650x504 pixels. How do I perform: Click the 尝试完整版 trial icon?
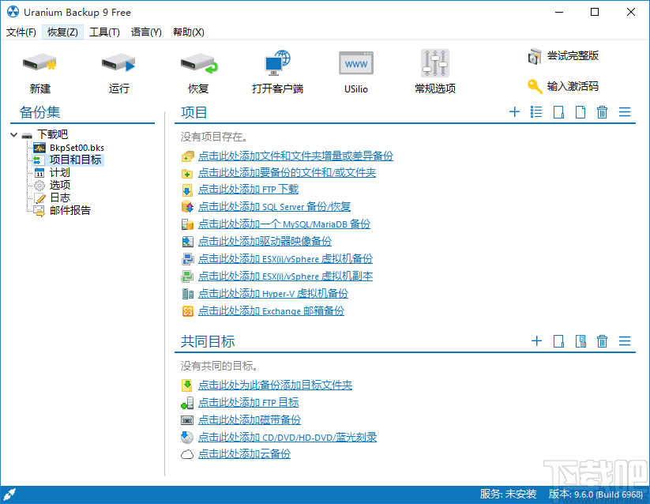pyautogui.click(x=535, y=56)
